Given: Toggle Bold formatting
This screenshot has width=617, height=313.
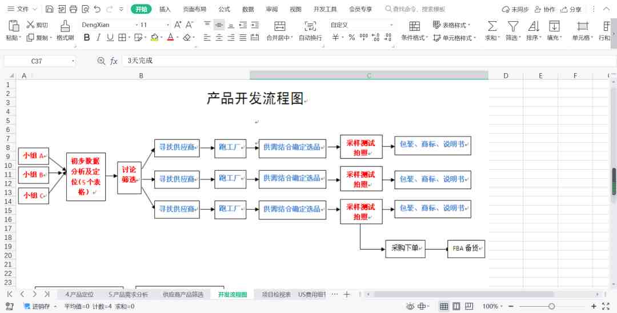Looking at the screenshot, I should pos(87,38).
